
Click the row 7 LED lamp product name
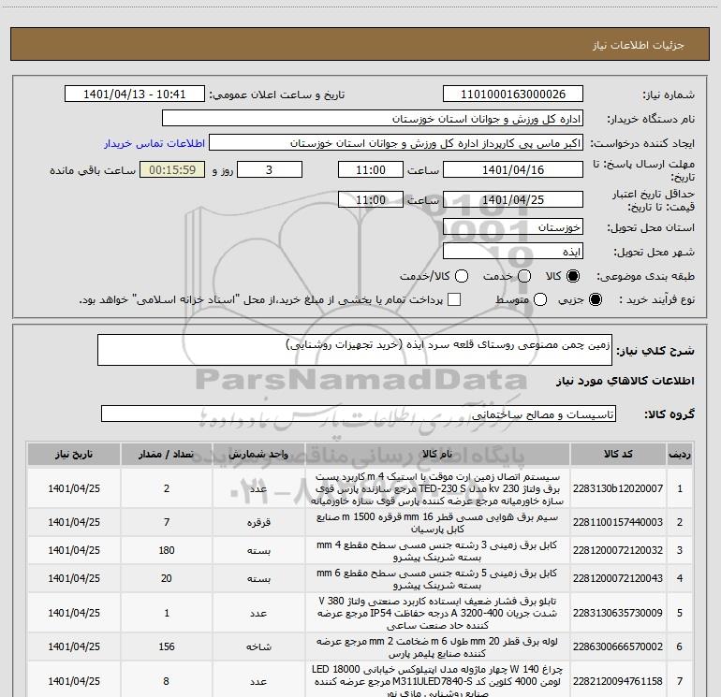click(x=437, y=681)
